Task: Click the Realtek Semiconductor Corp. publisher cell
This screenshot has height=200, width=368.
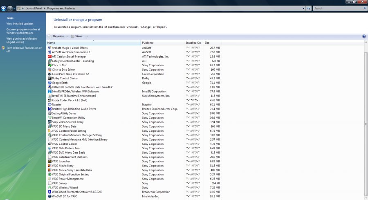Action: click(x=159, y=109)
